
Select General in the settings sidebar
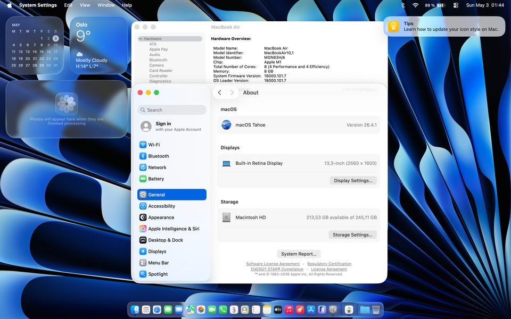[172, 195]
